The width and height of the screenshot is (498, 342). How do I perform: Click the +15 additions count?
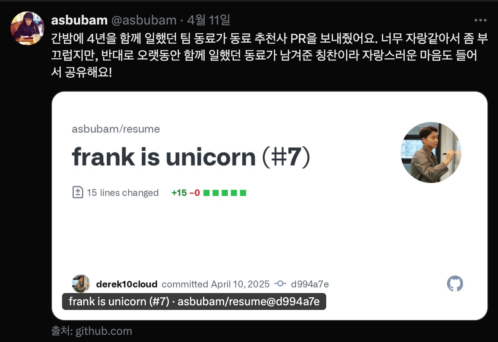179,193
